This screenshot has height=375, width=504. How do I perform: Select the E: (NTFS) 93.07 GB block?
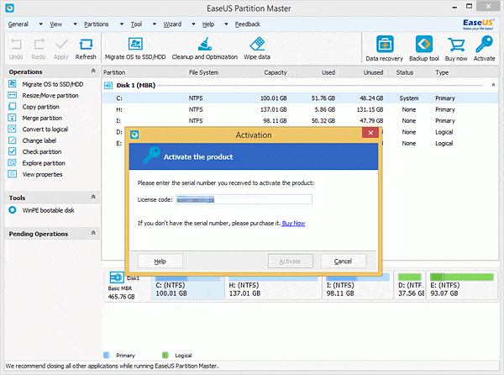click(x=462, y=286)
